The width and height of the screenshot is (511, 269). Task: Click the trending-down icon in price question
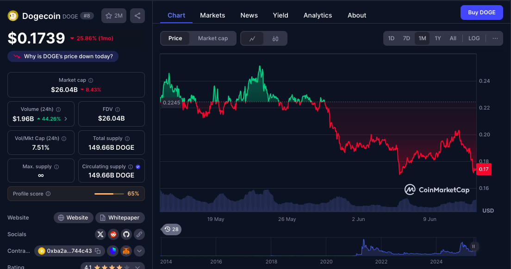17,56
